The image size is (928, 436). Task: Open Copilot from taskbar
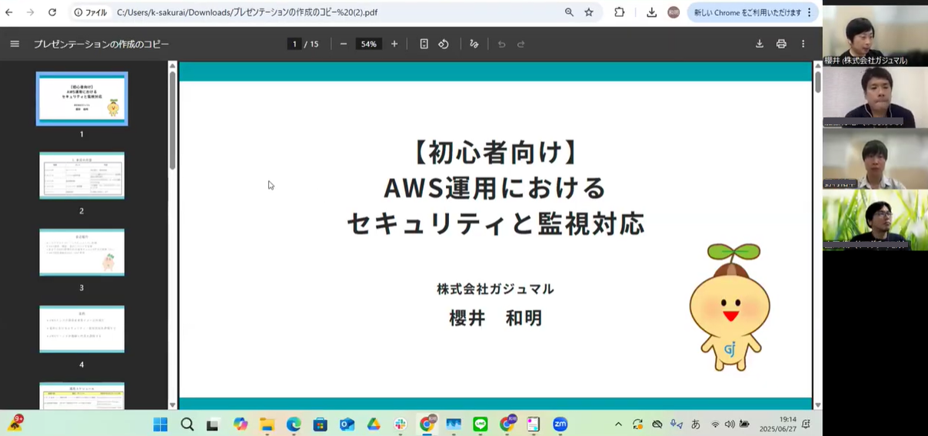point(241,424)
